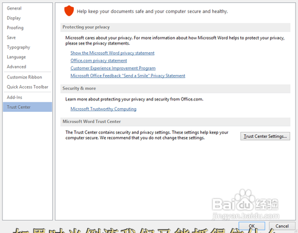Click the Trust Center Settings button
Viewport: 298px width, 233px height.
(x=265, y=136)
